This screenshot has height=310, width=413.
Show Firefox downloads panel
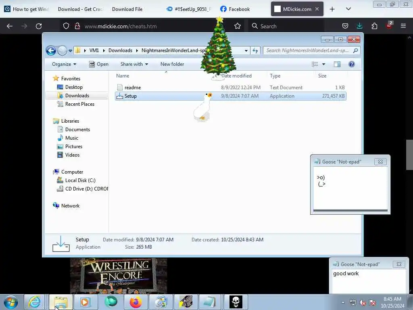click(x=359, y=26)
